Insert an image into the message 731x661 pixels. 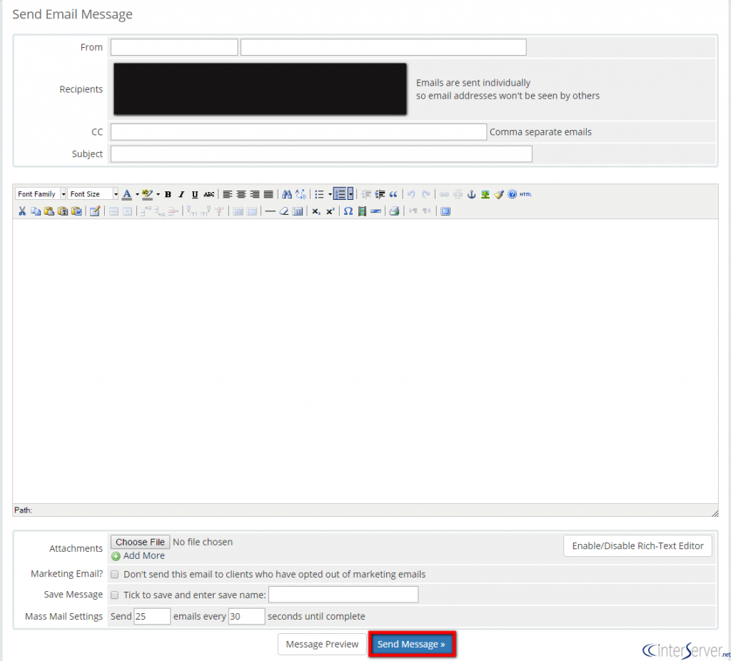(485, 193)
